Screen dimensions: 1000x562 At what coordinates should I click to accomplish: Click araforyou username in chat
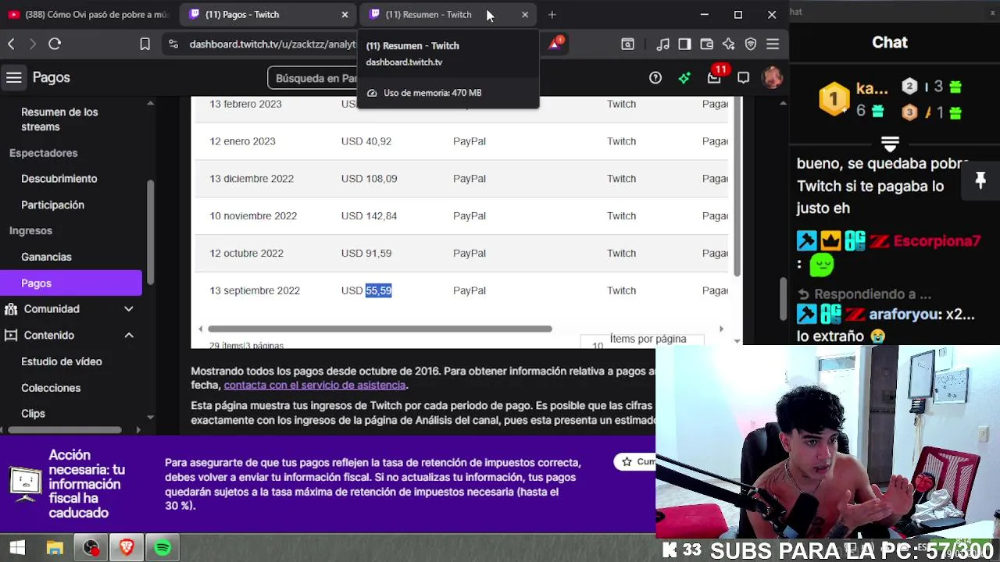905,315
